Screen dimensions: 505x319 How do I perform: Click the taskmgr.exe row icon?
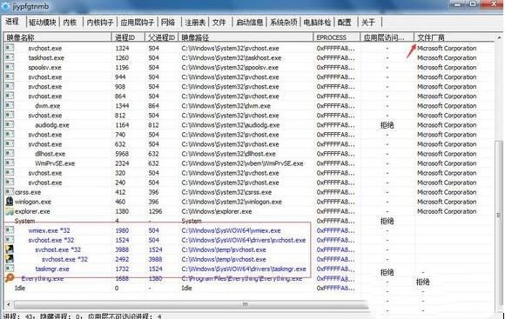pyautogui.click(x=10, y=269)
